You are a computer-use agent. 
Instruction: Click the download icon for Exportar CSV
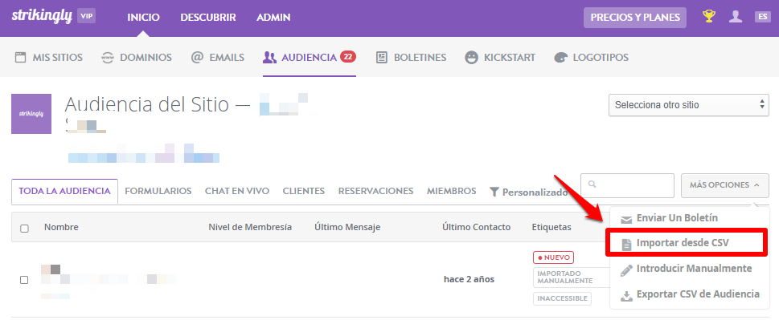(627, 296)
